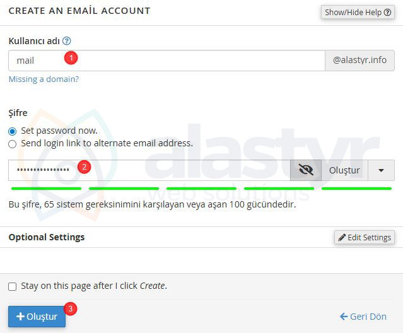Click the Show/Hide Help button

(357, 12)
